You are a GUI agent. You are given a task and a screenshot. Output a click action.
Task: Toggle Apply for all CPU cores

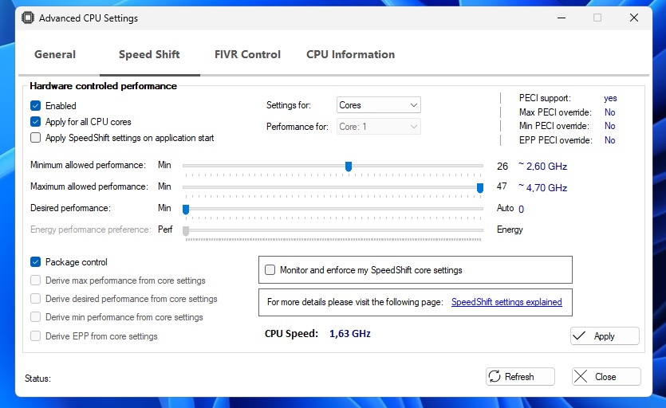[36, 122]
